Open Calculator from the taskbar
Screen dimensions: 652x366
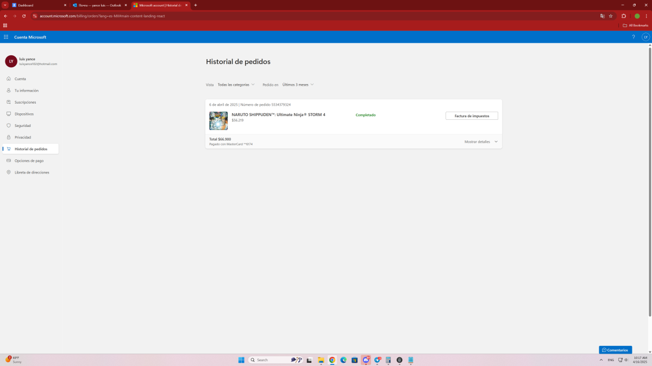click(x=388, y=360)
